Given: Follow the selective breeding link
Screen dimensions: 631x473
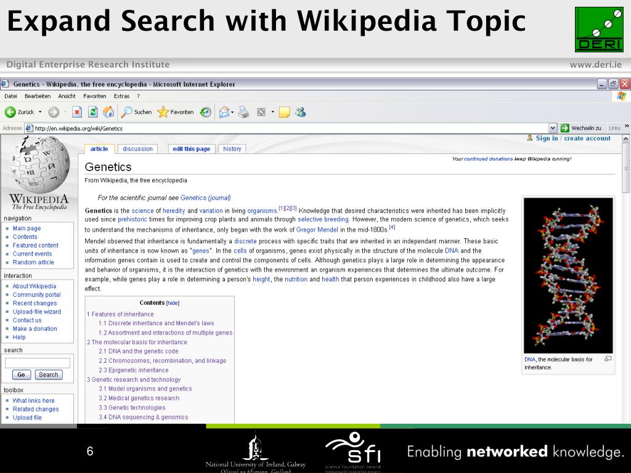Looking at the screenshot, I should [x=323, y=219].
